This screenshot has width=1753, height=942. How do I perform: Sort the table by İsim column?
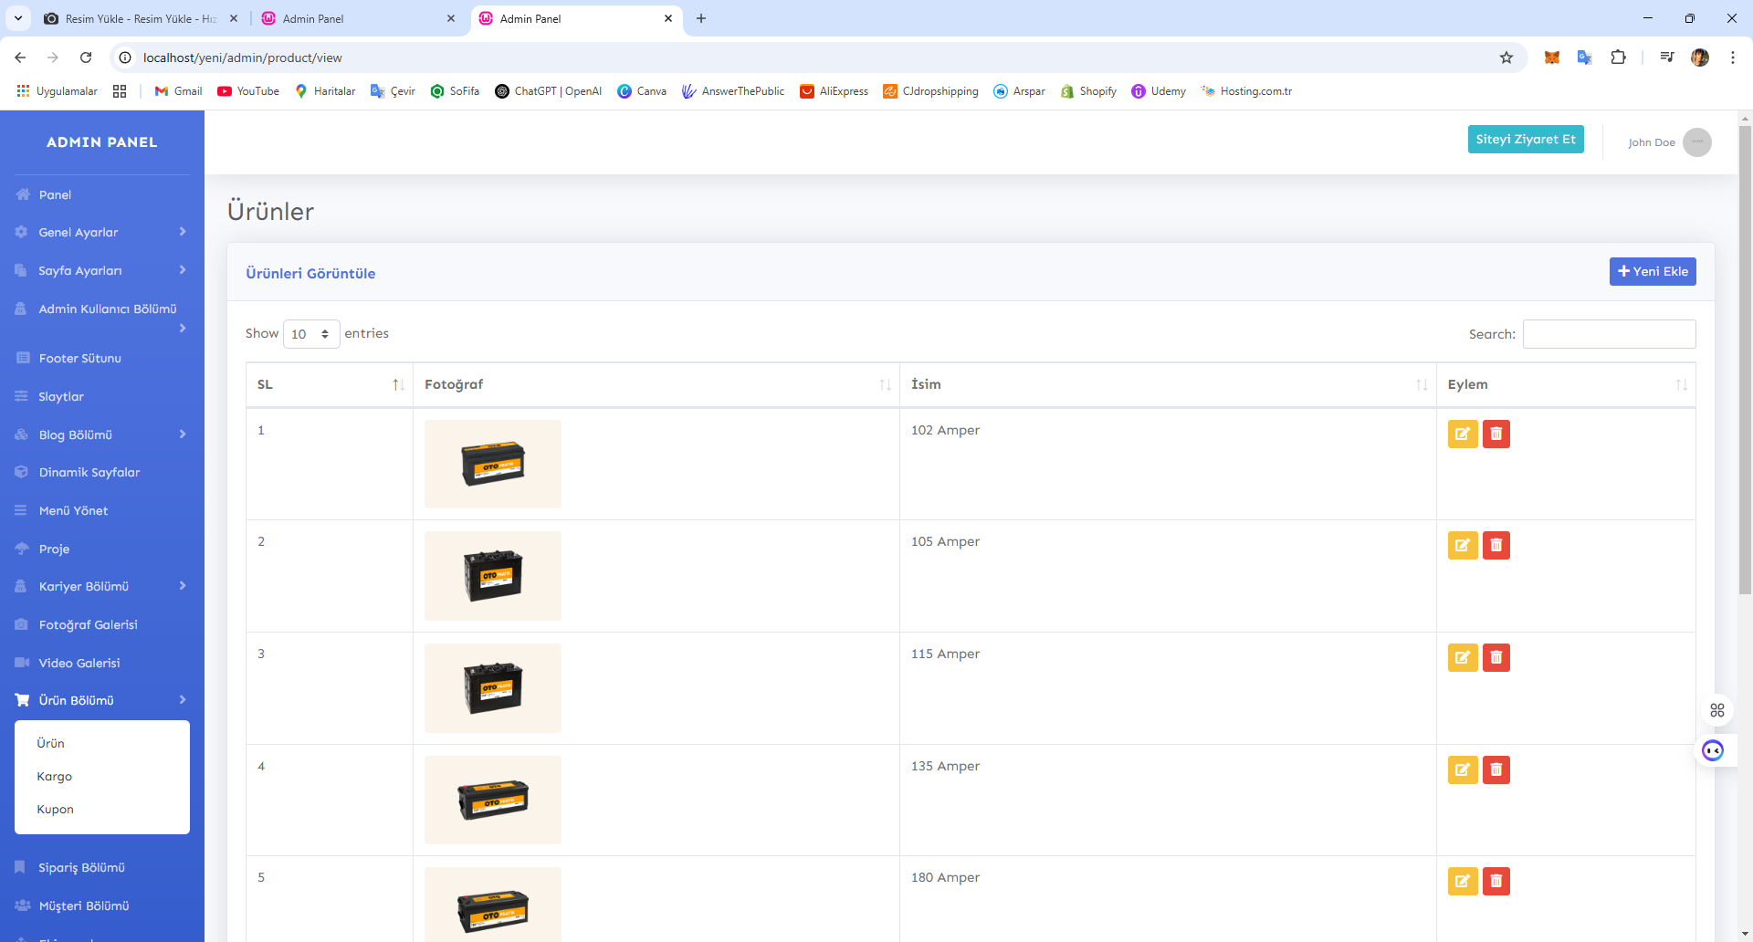coord(1167,385)
